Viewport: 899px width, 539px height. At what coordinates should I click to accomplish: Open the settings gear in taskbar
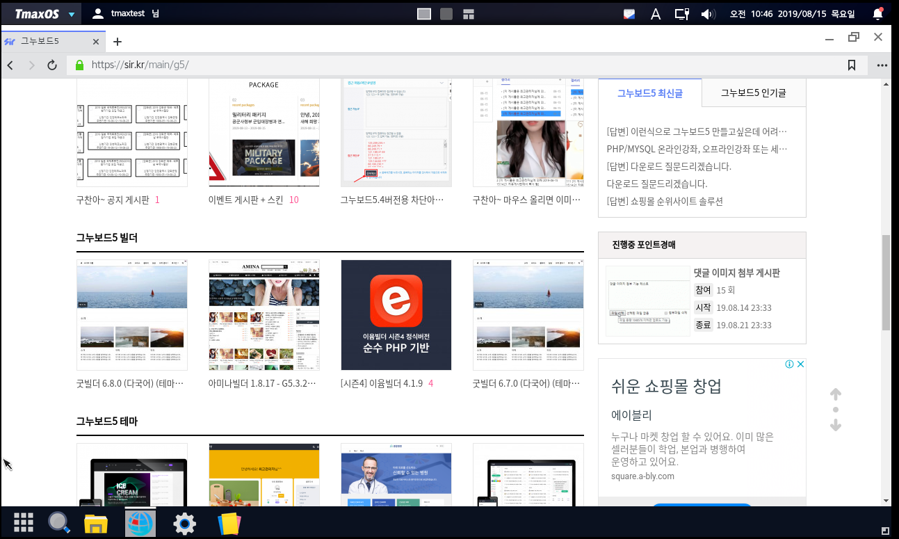click(184, 523)
